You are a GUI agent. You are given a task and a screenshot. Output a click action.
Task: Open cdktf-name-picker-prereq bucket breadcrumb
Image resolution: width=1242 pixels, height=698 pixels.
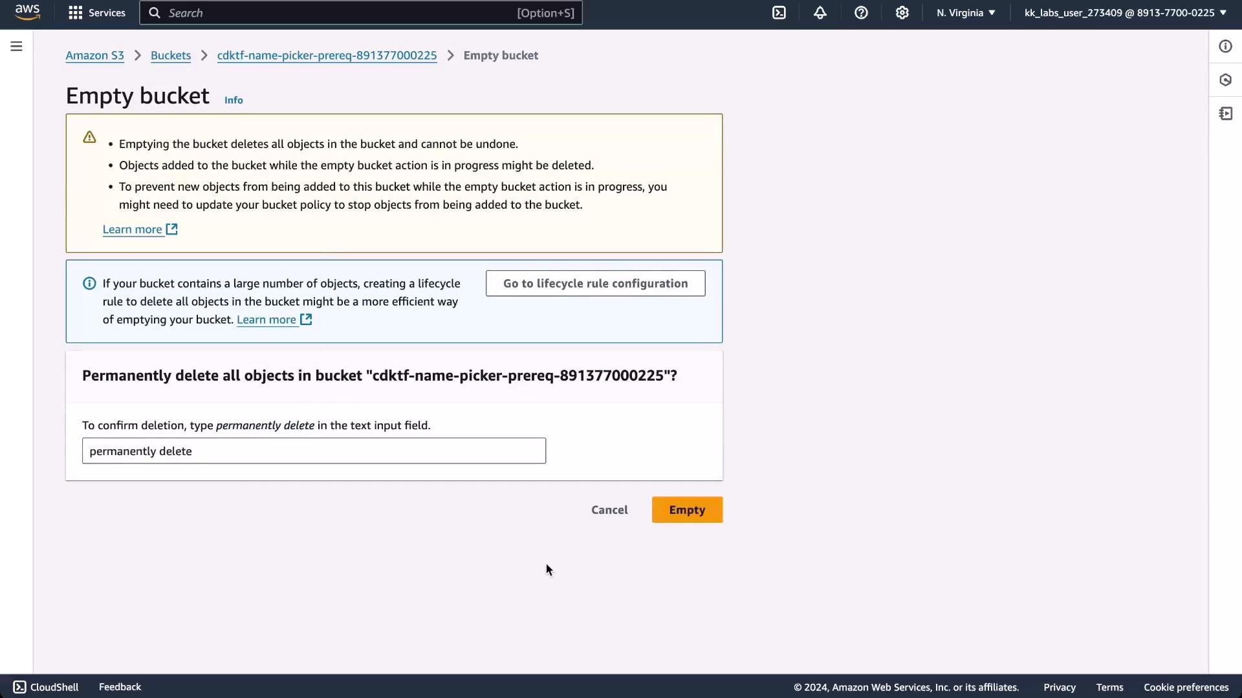point(327,56)
